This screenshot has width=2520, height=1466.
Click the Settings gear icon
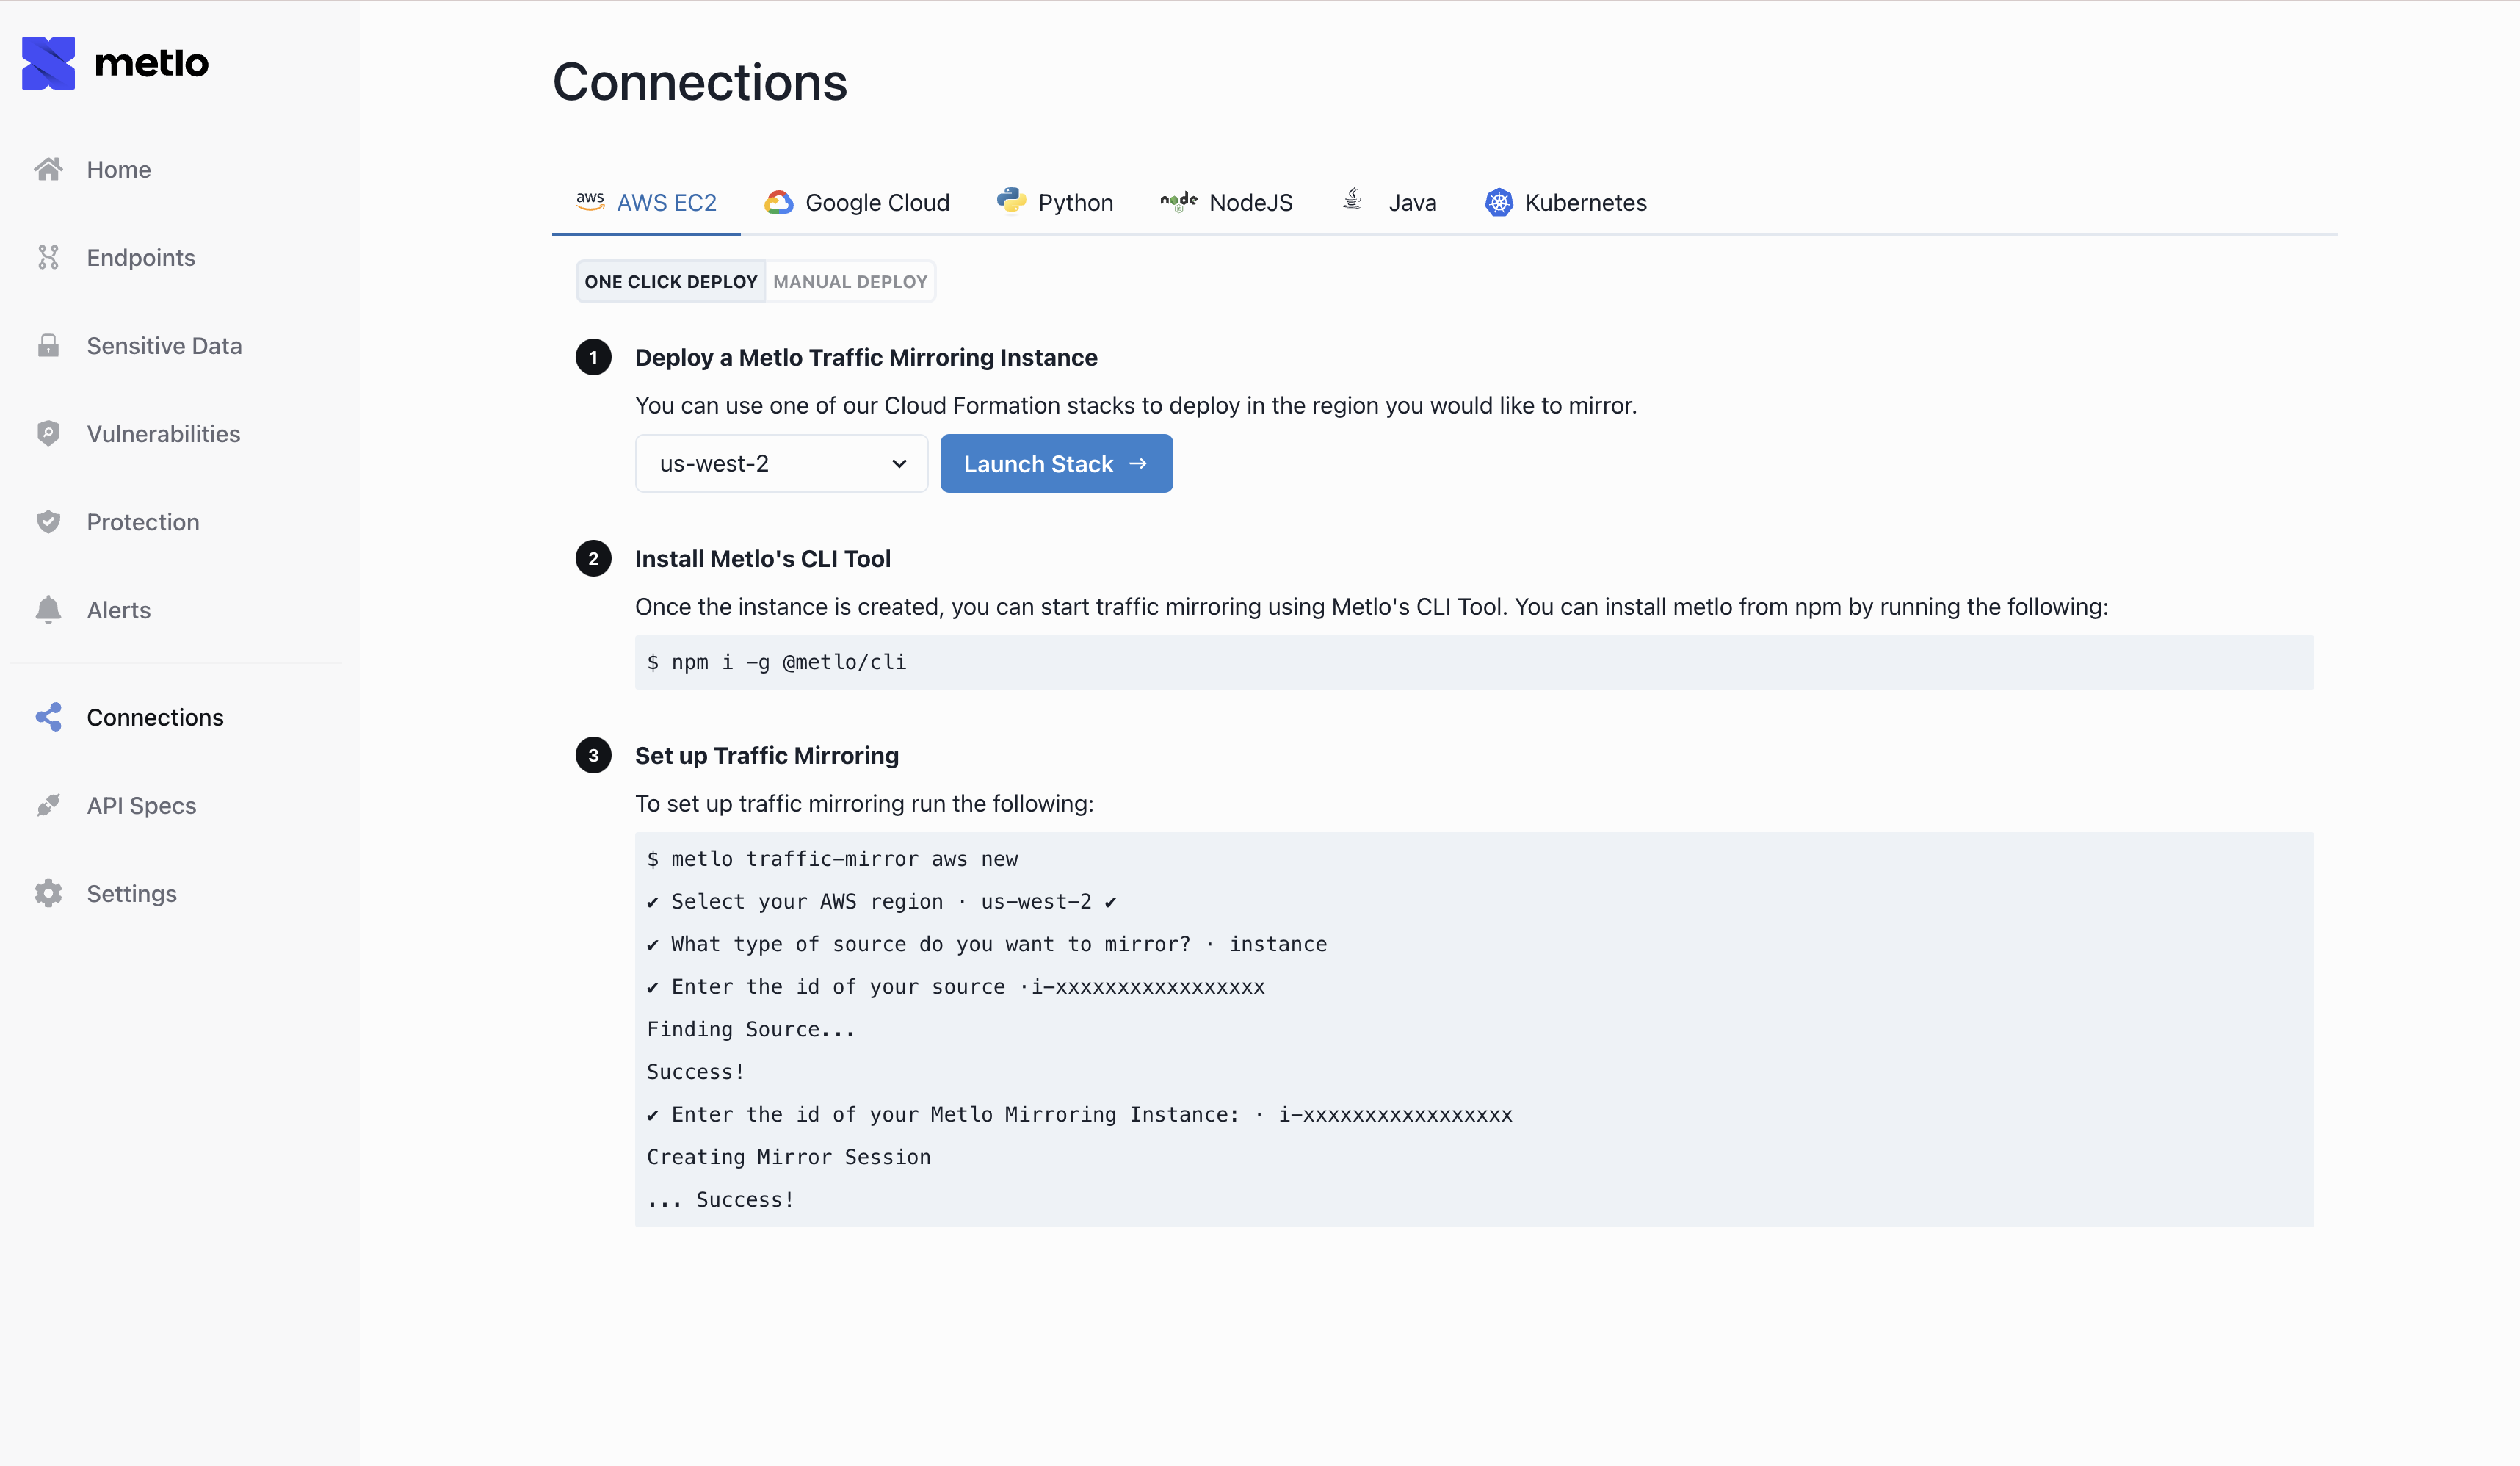click(x=48, y=893)
